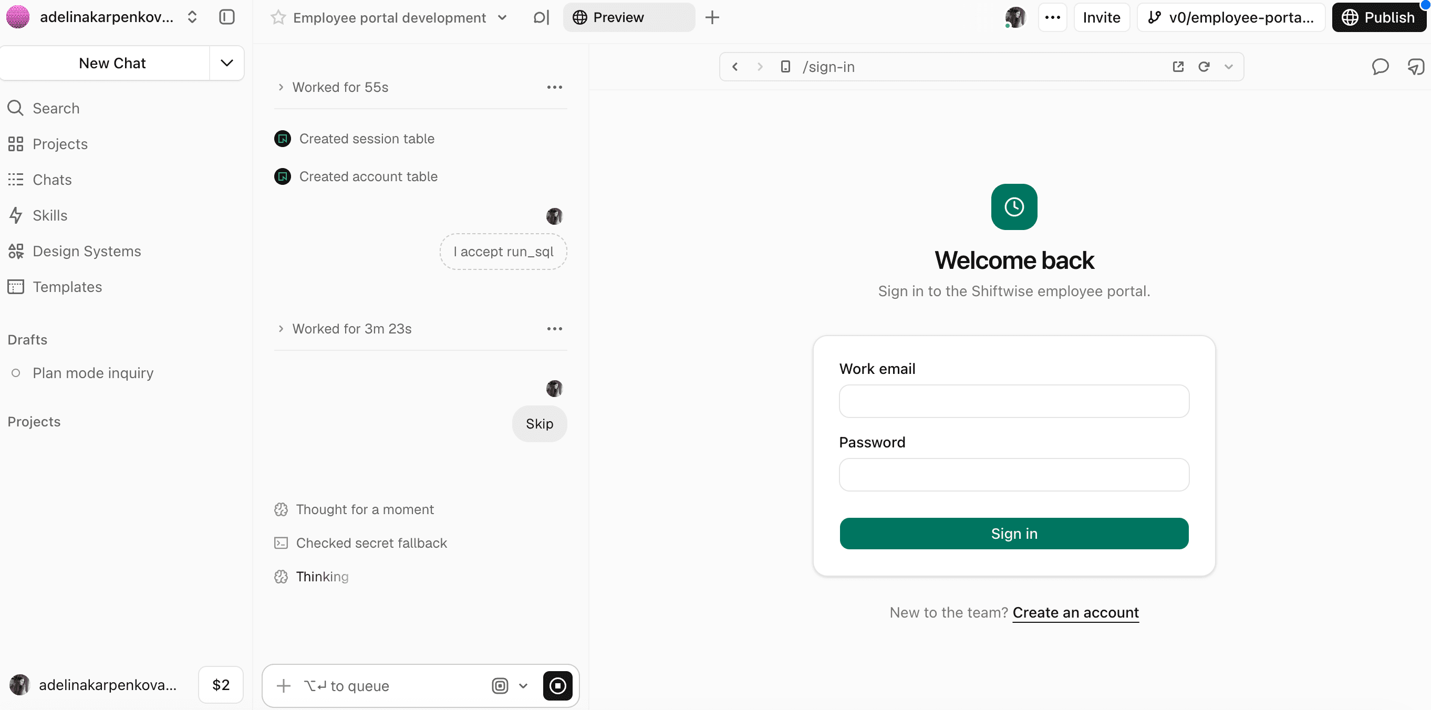Go back in the preview browser

pyautogui.click(x=735, y=67)
